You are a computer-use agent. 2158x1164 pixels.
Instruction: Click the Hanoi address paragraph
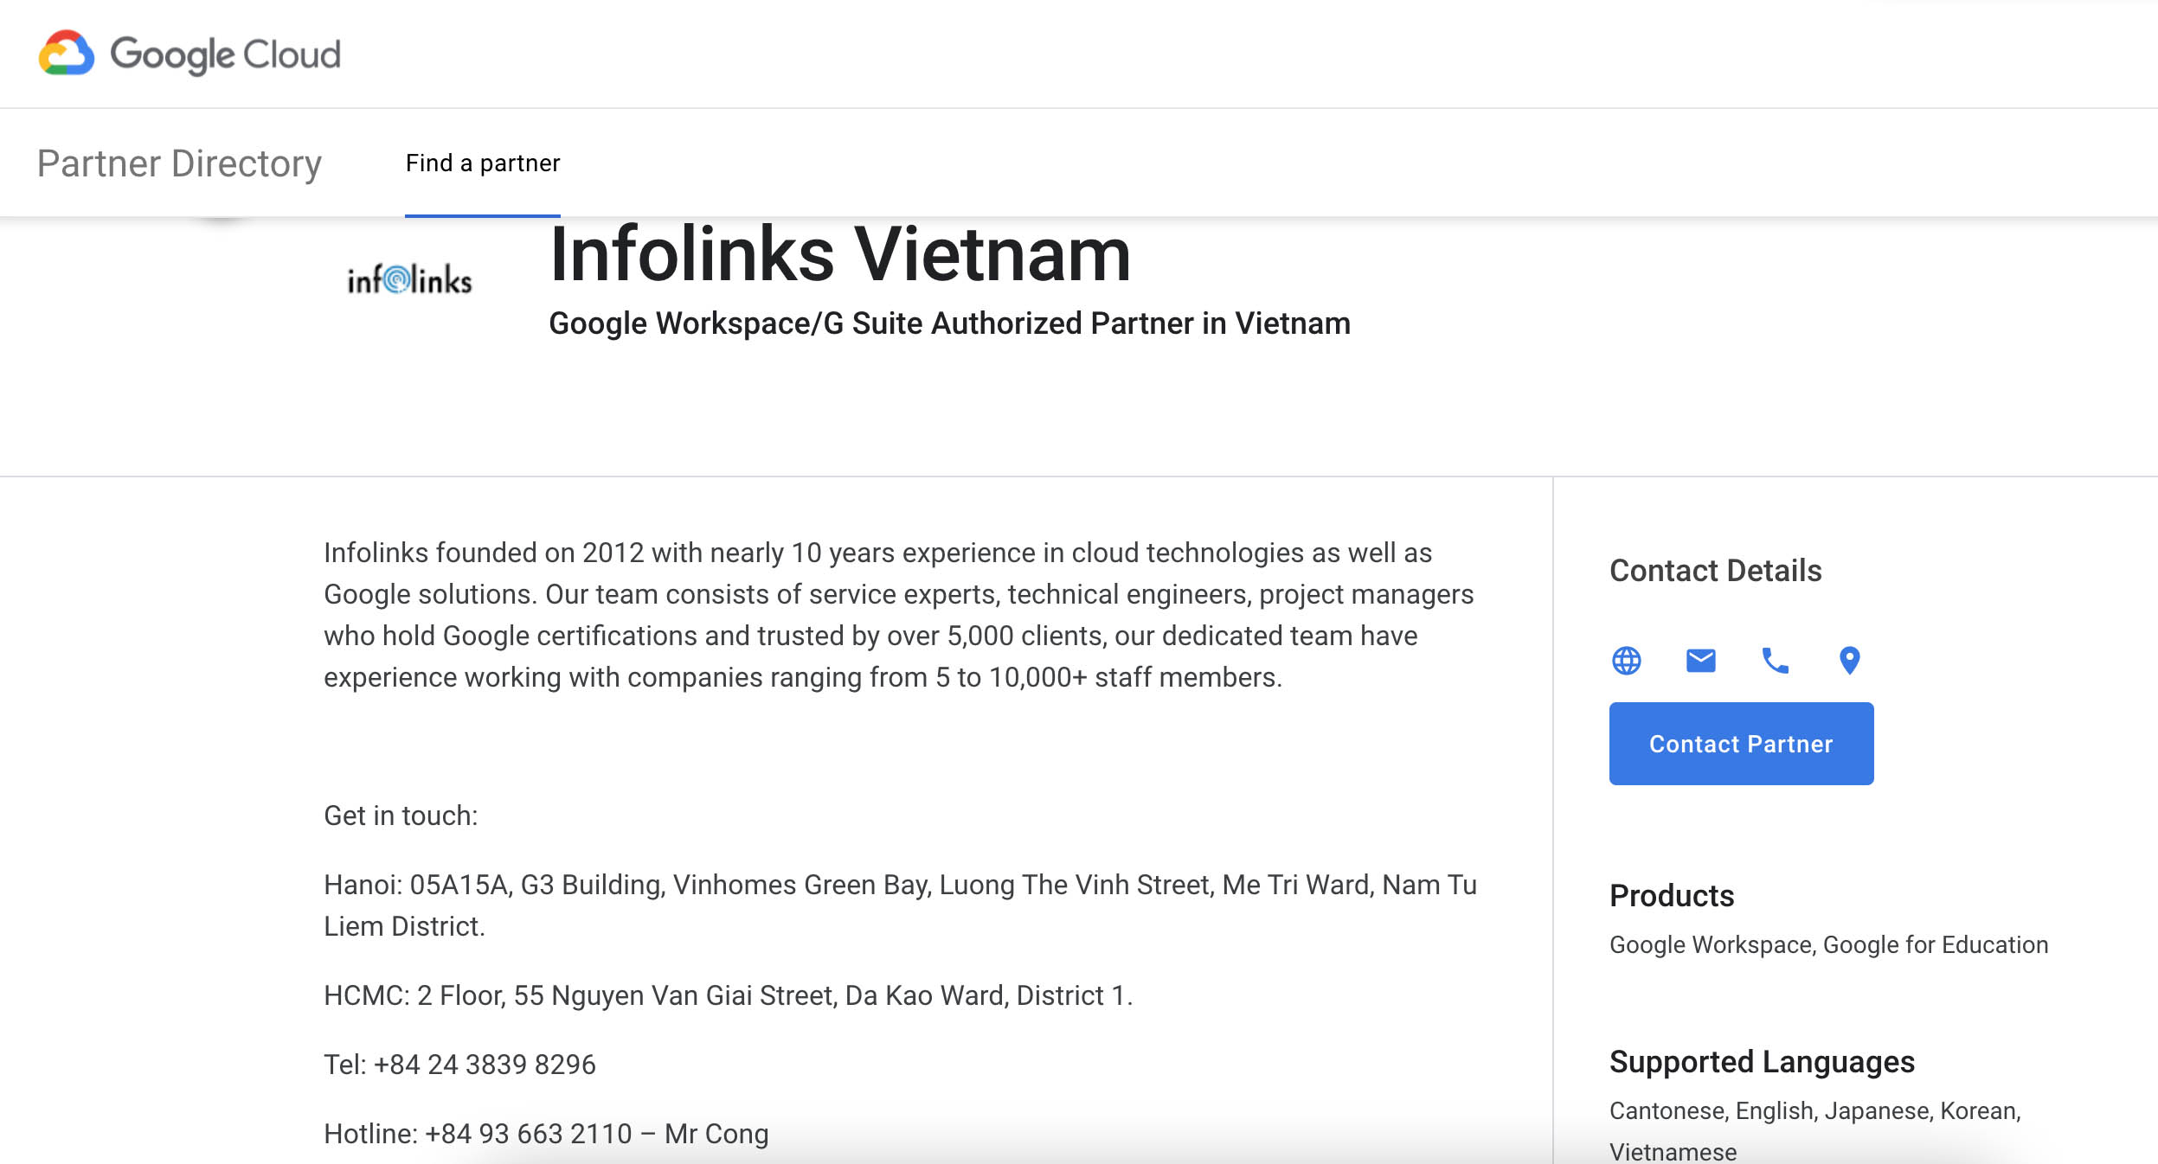900,905
